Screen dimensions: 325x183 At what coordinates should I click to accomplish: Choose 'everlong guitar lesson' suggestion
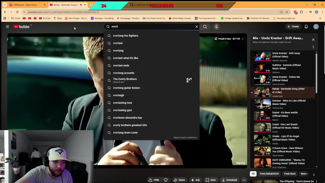151,88
